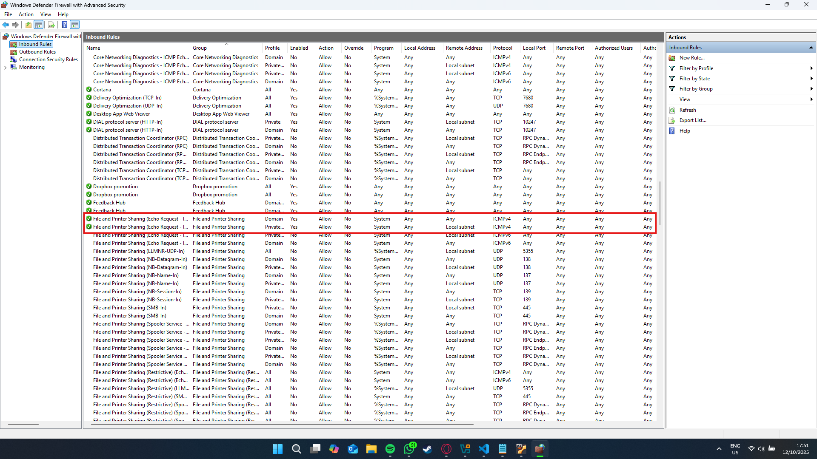This screenshot has height=459, width=817.
Task: Click the vertical scrollbar of rules list
Action: pos(660,204)
